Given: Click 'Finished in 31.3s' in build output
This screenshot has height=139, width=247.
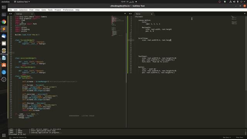Looking at the screenshot, I should 17,134.
